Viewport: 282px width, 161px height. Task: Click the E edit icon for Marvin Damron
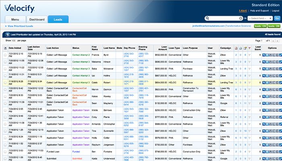[267, 89]
